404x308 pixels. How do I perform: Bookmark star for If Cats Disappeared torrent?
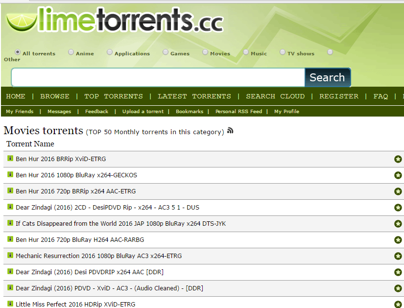coord(398,224)
